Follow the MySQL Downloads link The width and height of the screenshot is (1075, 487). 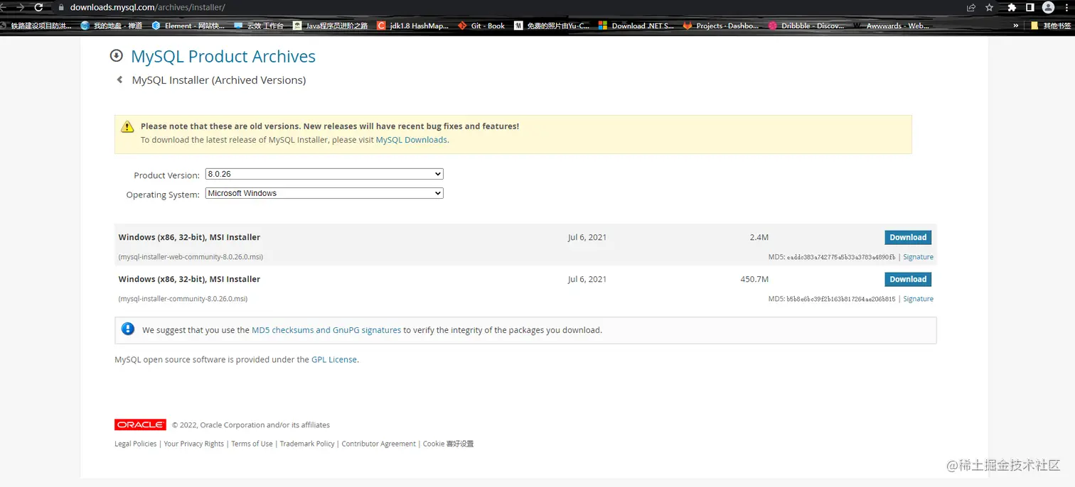point(412,140)
